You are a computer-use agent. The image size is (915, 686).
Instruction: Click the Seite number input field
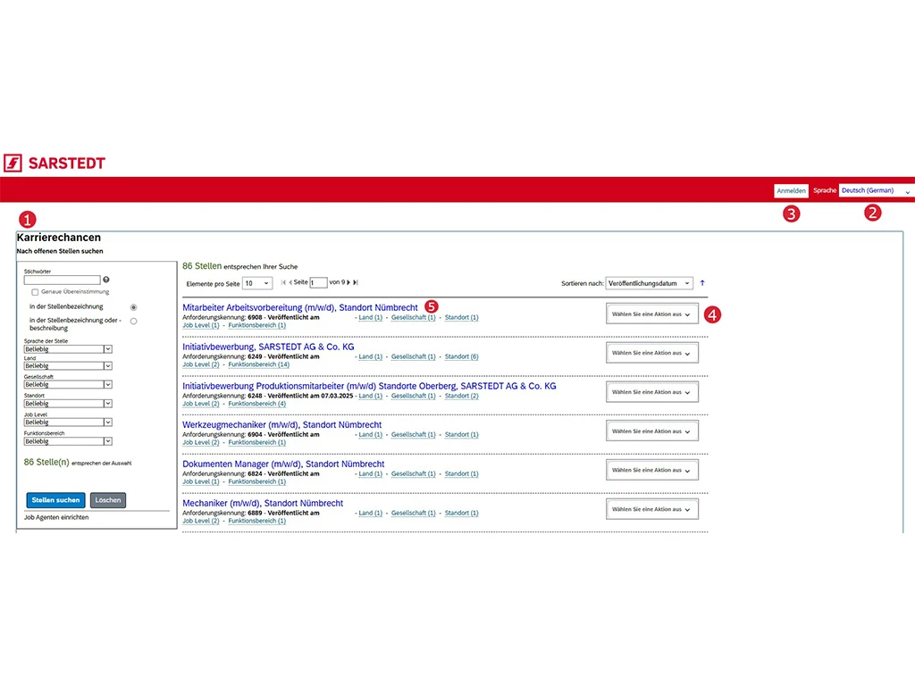coord(318,283)
